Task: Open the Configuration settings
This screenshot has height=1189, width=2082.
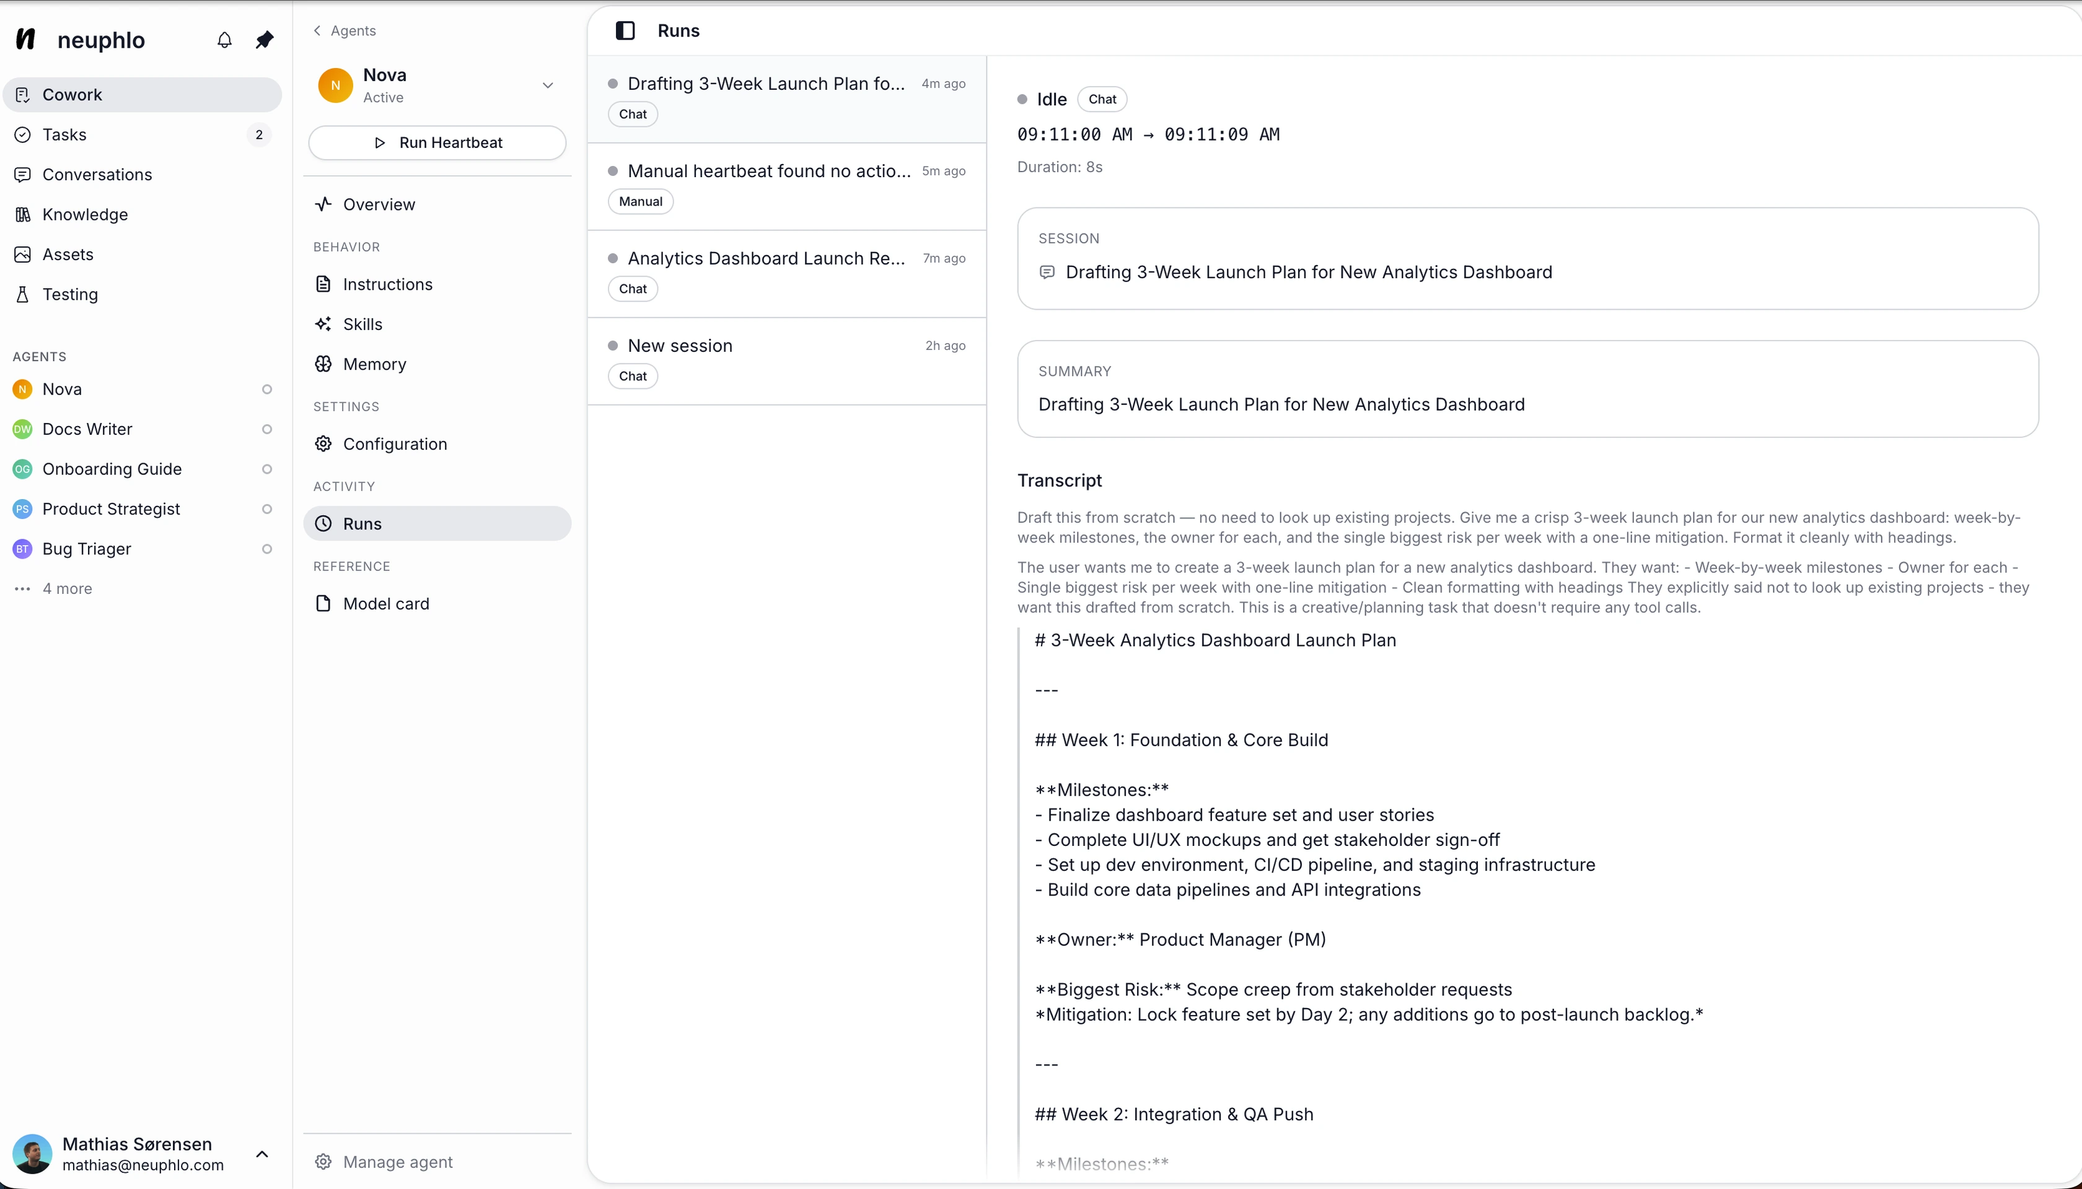Action: coord(437,444)
